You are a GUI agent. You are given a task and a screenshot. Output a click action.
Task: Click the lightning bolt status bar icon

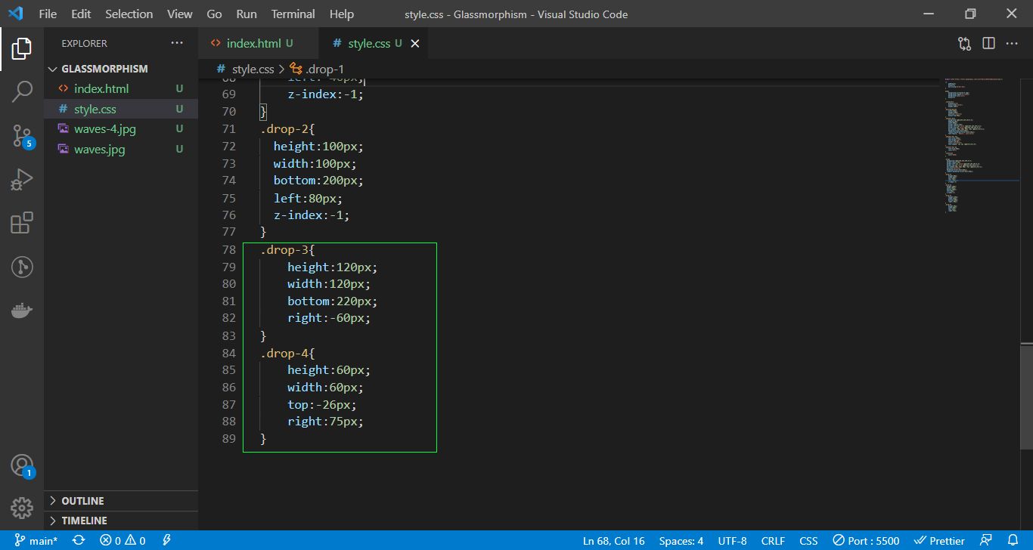tap(166, 540)
